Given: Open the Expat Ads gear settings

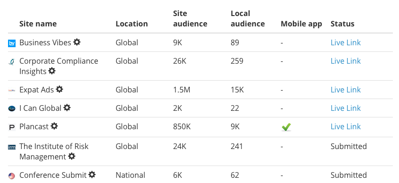Looking at the screenshot, I should 59,89.
